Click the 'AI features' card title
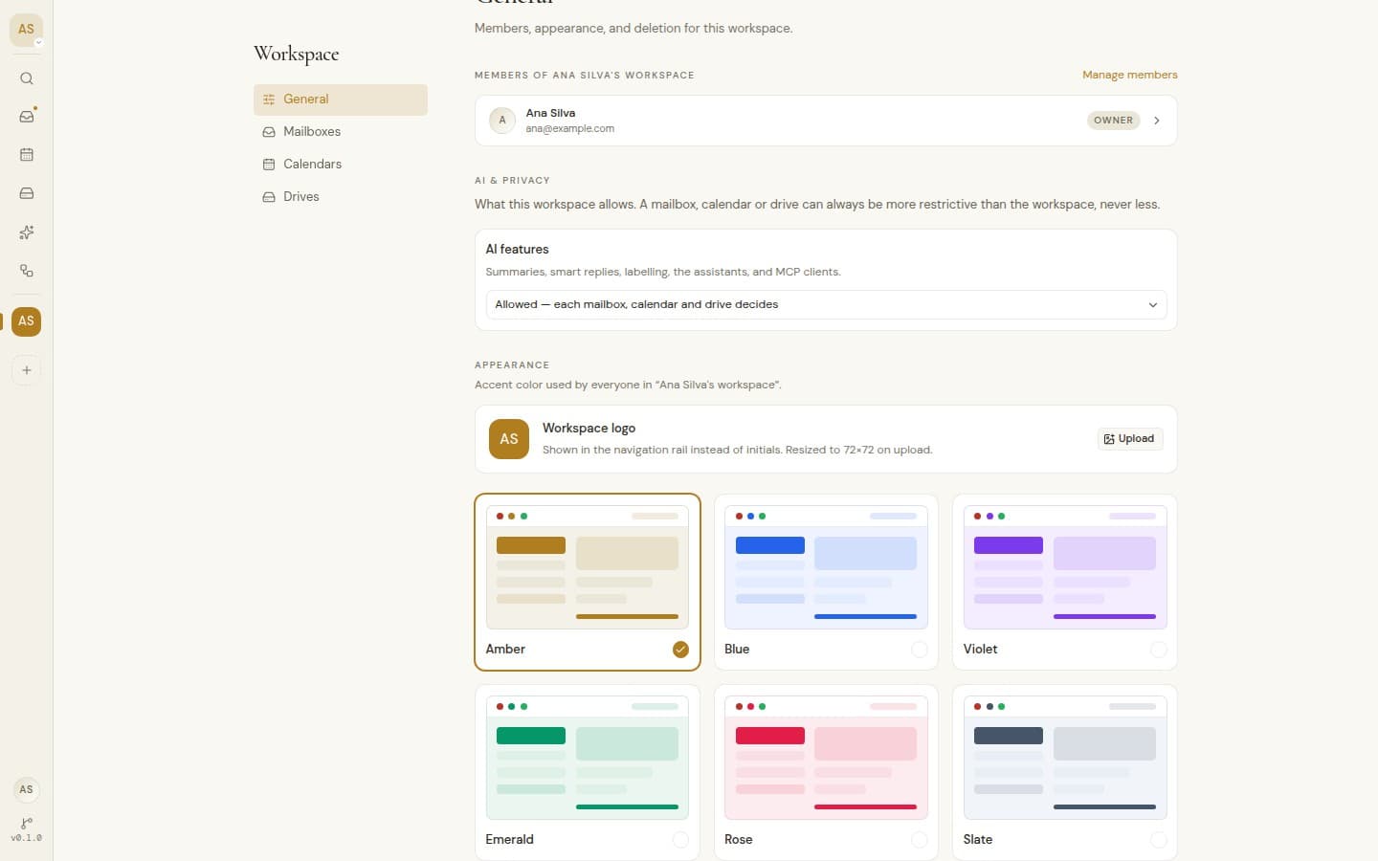This screenshot has width=1378, height=861. pyautogui.click(x=517, y=249)
